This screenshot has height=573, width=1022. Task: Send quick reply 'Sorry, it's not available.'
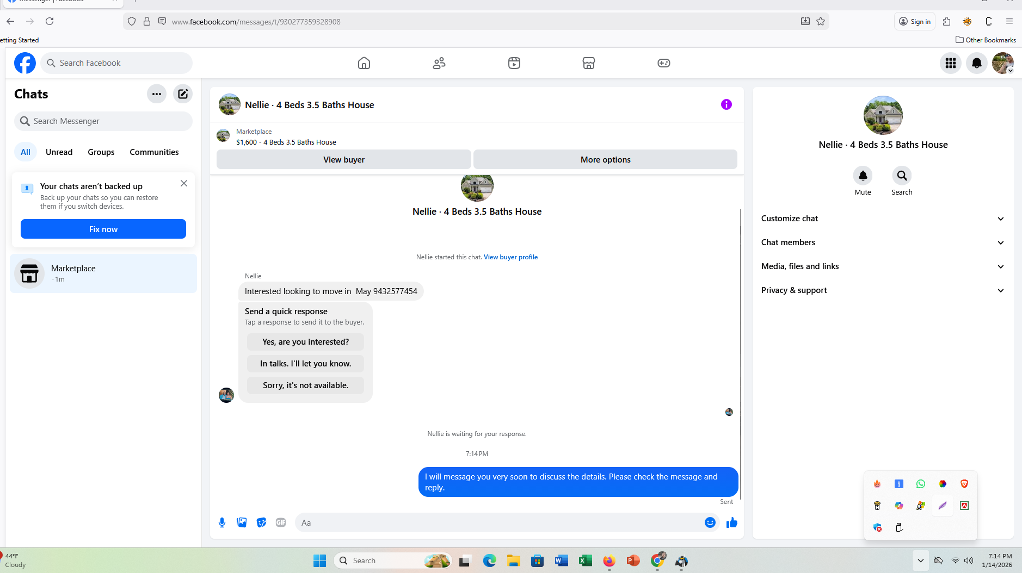click(305, 385)
